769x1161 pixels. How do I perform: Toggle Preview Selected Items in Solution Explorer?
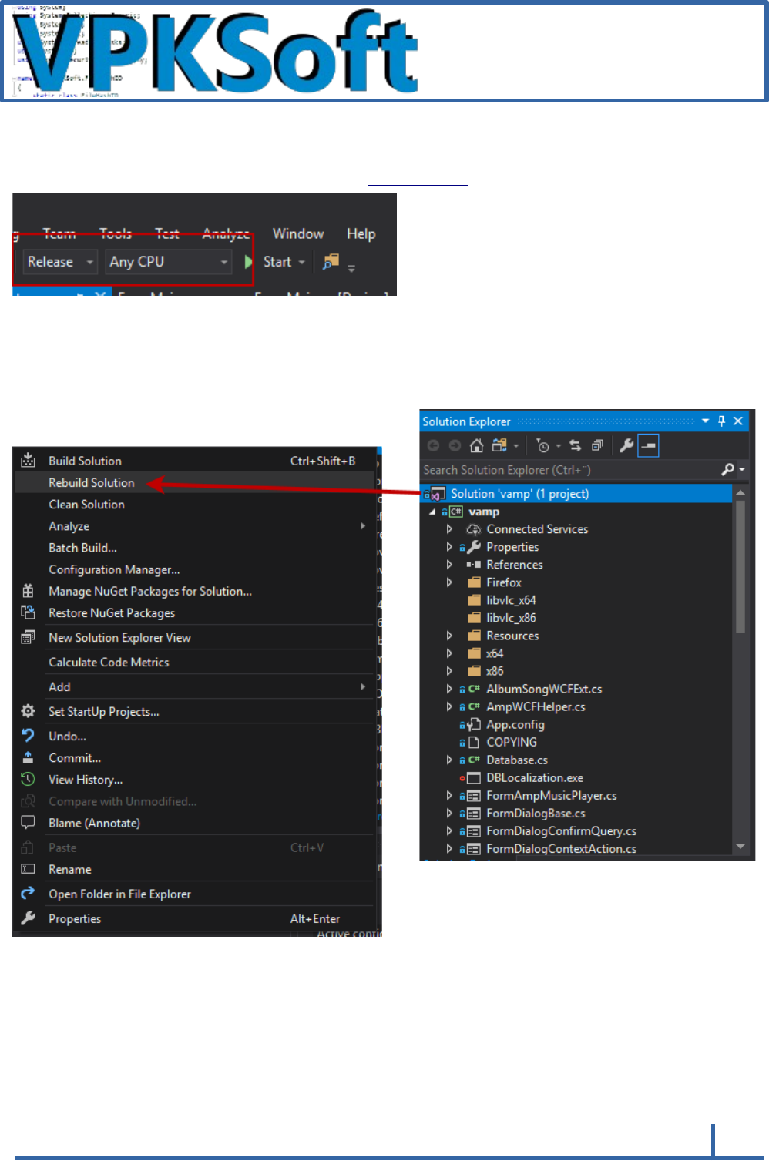[x=649, y=445]
